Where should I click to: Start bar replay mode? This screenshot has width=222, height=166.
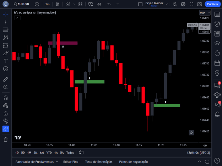tap(99, 4)
